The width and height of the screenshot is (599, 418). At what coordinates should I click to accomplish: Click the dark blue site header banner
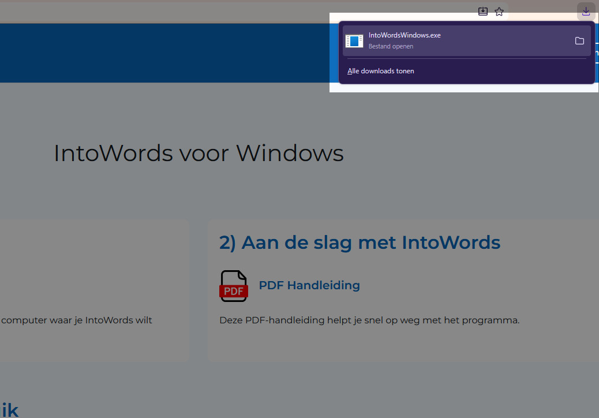tap(164, 53)
